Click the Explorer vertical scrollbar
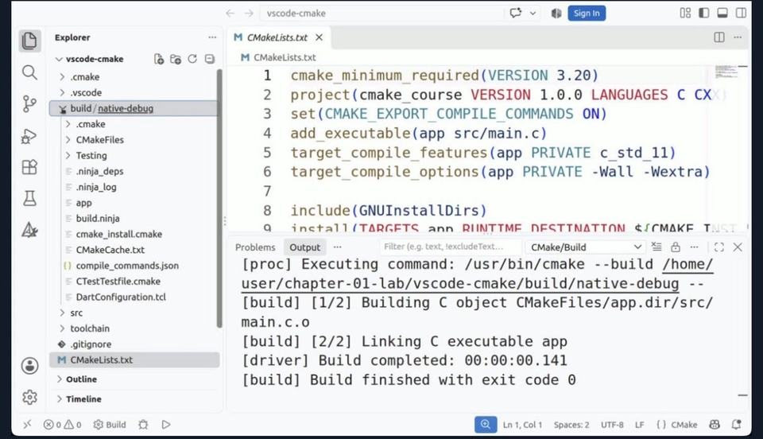Viewport: 763px width, 439px height. [x=219, y=199]
